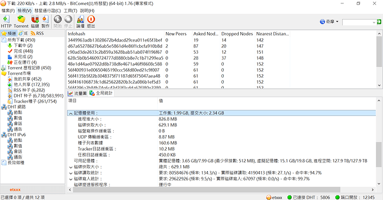Screen dimensions: 383x200
Task: Open the 論壇 forum icon
Action: pyautogui.click(x=80, y=22)
